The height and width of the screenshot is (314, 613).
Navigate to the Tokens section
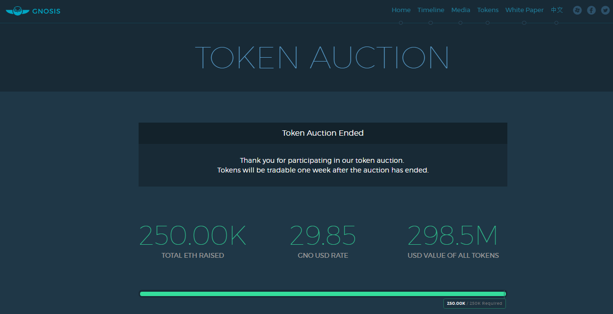[487, 10]
